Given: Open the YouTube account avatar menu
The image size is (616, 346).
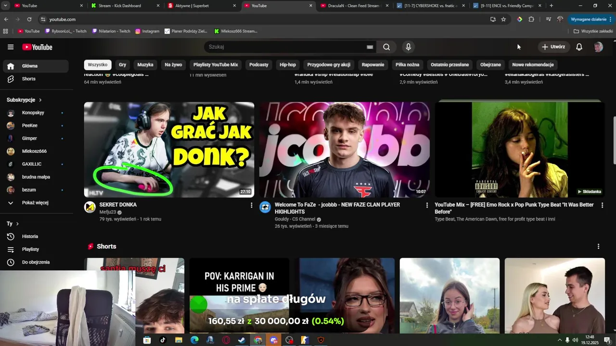Looking at the screenshot, I should [598, 47].
